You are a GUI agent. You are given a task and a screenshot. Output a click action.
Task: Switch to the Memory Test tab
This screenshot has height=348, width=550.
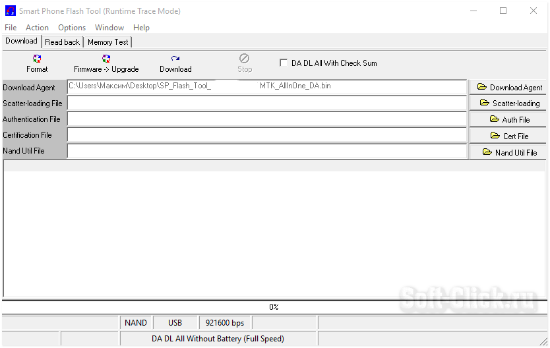tap(108, 42)
